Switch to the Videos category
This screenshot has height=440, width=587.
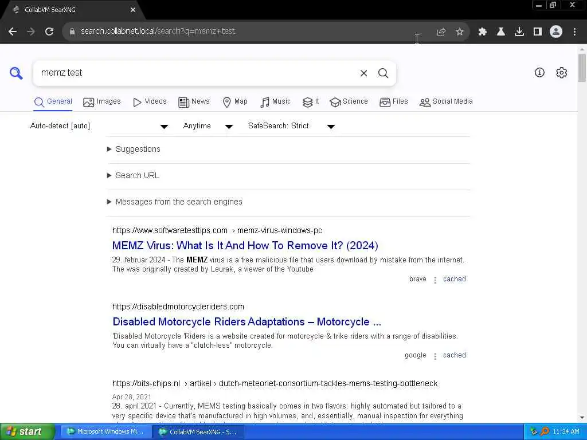pyautogui.click(x=150, y=102)
